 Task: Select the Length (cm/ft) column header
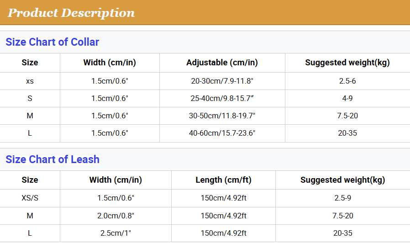223,180
